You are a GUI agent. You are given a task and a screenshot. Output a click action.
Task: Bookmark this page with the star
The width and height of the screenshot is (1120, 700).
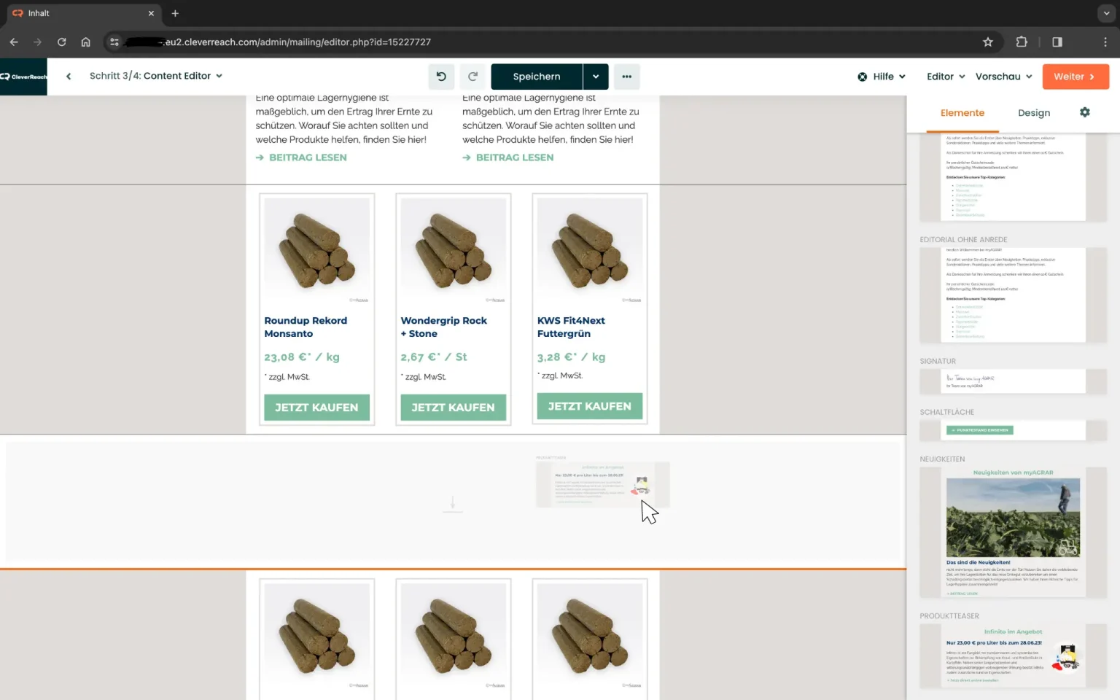(x=988, y=42)
